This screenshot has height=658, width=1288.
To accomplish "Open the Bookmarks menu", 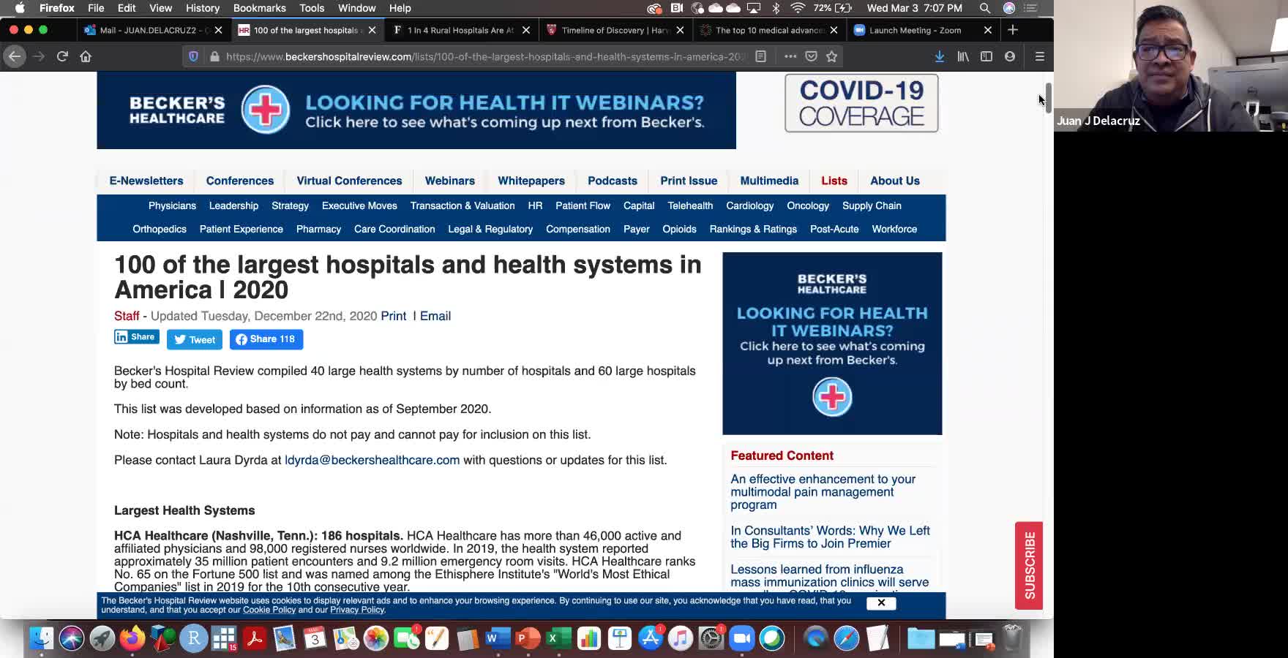I will pyautogui.click(x=260, y=8).
